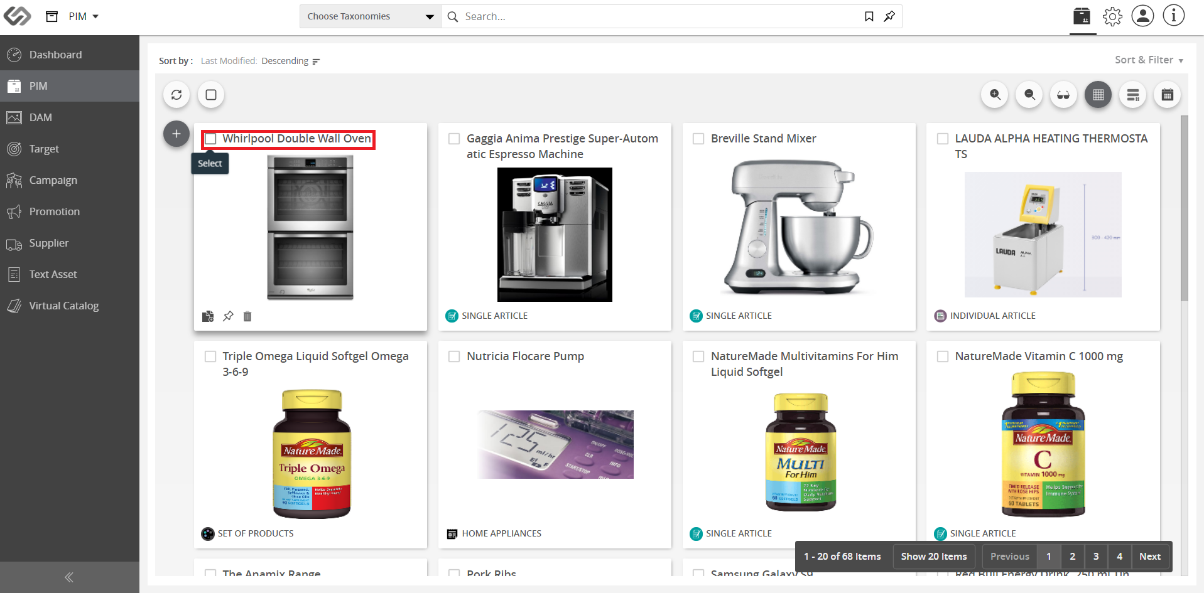Open LAUDA thermostat image

(x=1043, y=235)
